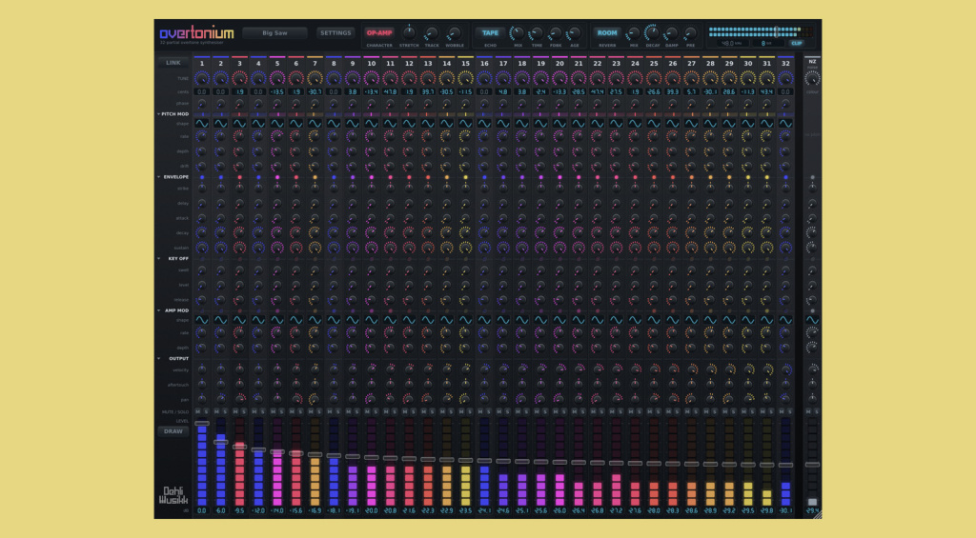Click the reverb DAMP knob
The height and width of the screenshot is (538, 976).
[x=672, y=33]
